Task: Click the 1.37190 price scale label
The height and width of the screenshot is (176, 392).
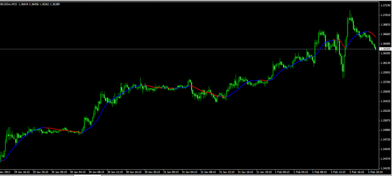Action: [385, 5]
